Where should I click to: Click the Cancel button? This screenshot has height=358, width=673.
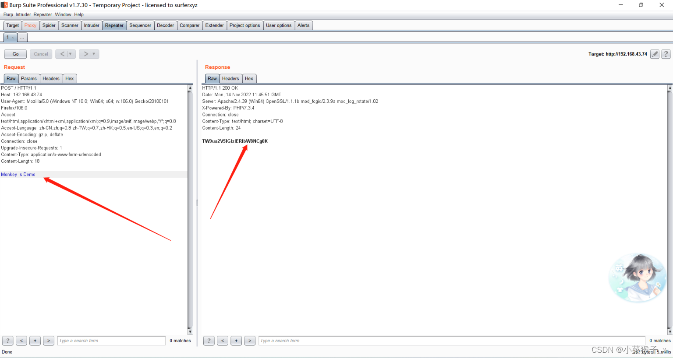[x=41, y=54]
